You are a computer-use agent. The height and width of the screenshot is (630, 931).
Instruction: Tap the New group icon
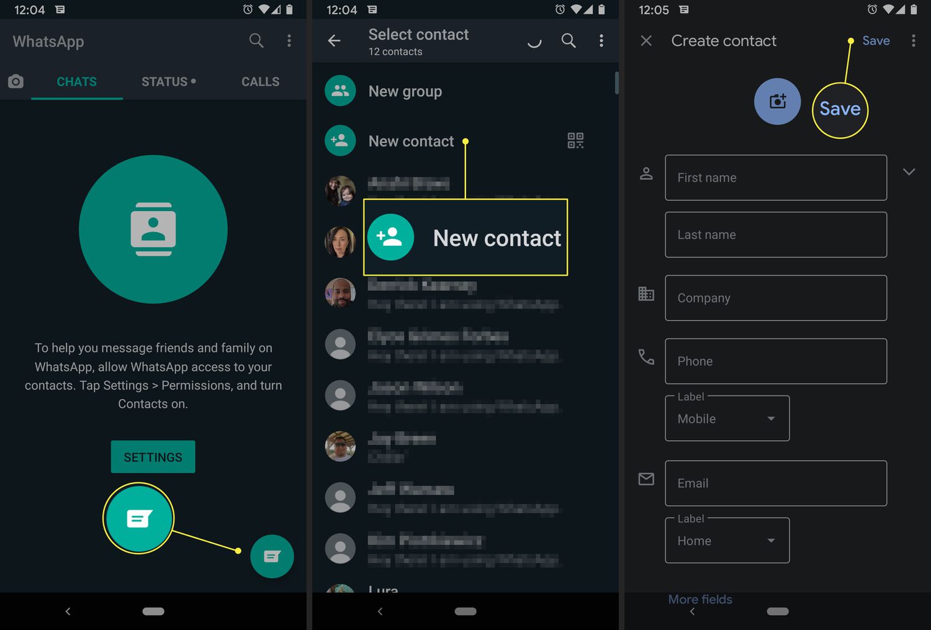click(x=340, y=91)
